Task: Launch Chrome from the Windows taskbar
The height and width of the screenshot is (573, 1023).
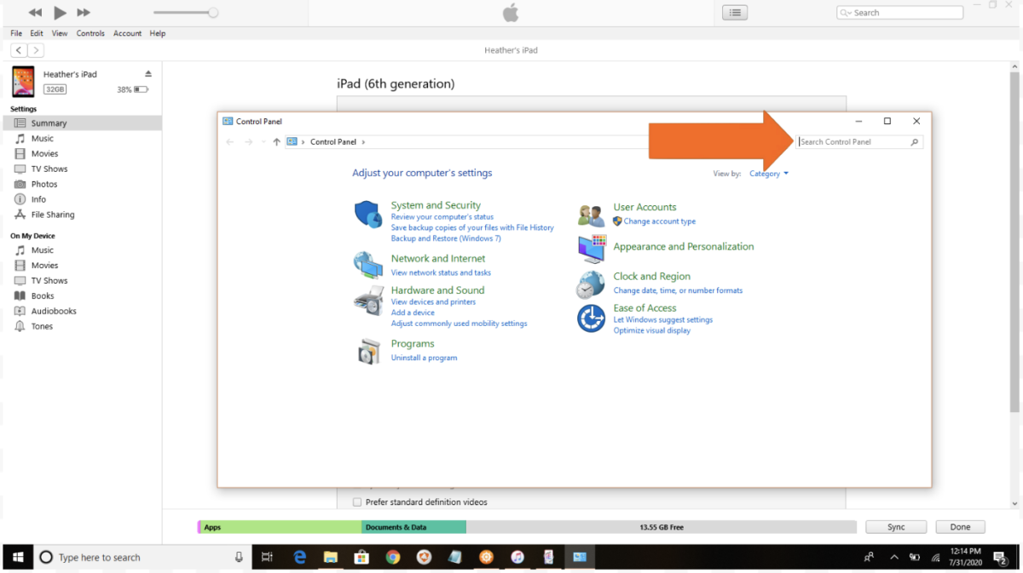Action: pyautogui.click(x=392, y=558)
